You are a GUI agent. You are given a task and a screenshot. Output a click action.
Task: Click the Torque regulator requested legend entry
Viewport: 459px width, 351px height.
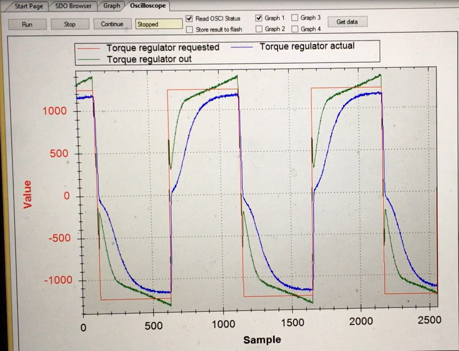(x=163, y=48)
